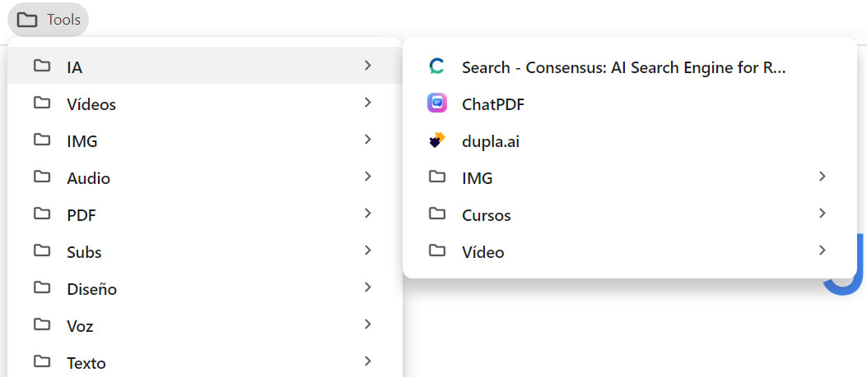Expand the Vídeos folder arrow
The height and width of the screenshot is (377, 867).
coord(368,103)
